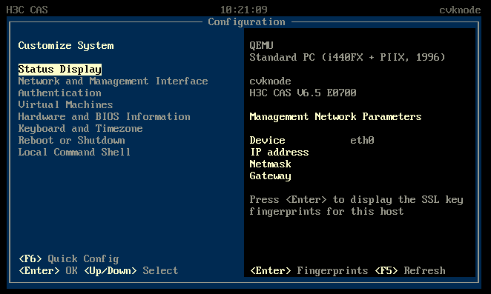
Task: Click the Device eth0 value
Action: [362, 141]
